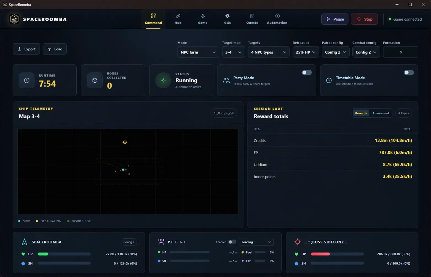Screen dimensions: 431x277
Task: Click the SpaceRoomba logo icon
Action: click(x=14, y=19)
